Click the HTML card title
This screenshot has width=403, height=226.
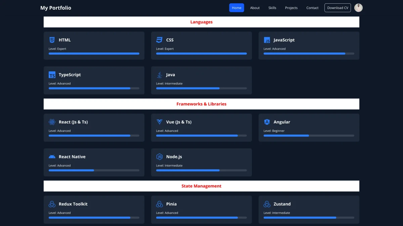65,40
